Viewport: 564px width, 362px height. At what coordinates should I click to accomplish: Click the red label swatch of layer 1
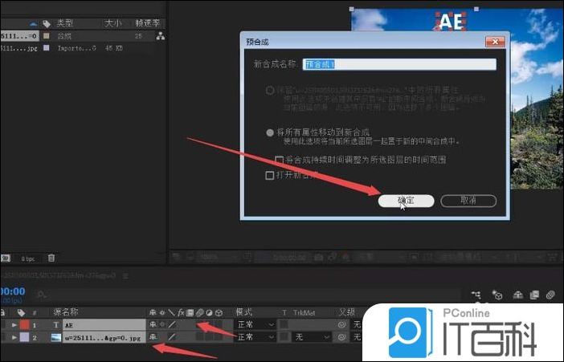tap(24, 324)
